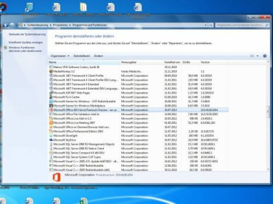The height and width of the screenshot is (204, 273).
Task: Click the Matrox VFW Software Codecs icon
Action: click(51, 67)
